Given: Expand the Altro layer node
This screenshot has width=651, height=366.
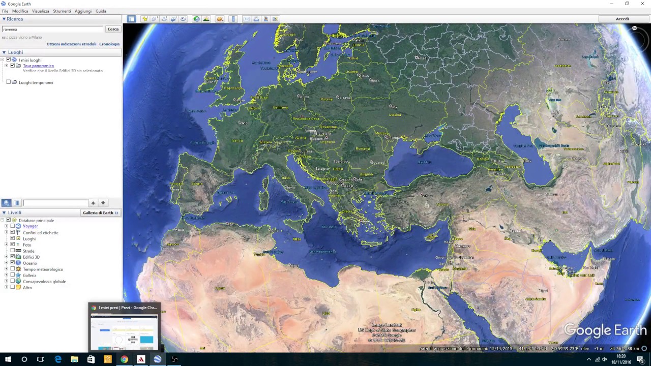Looking at the screenshot, I should (x=7, y=287).
